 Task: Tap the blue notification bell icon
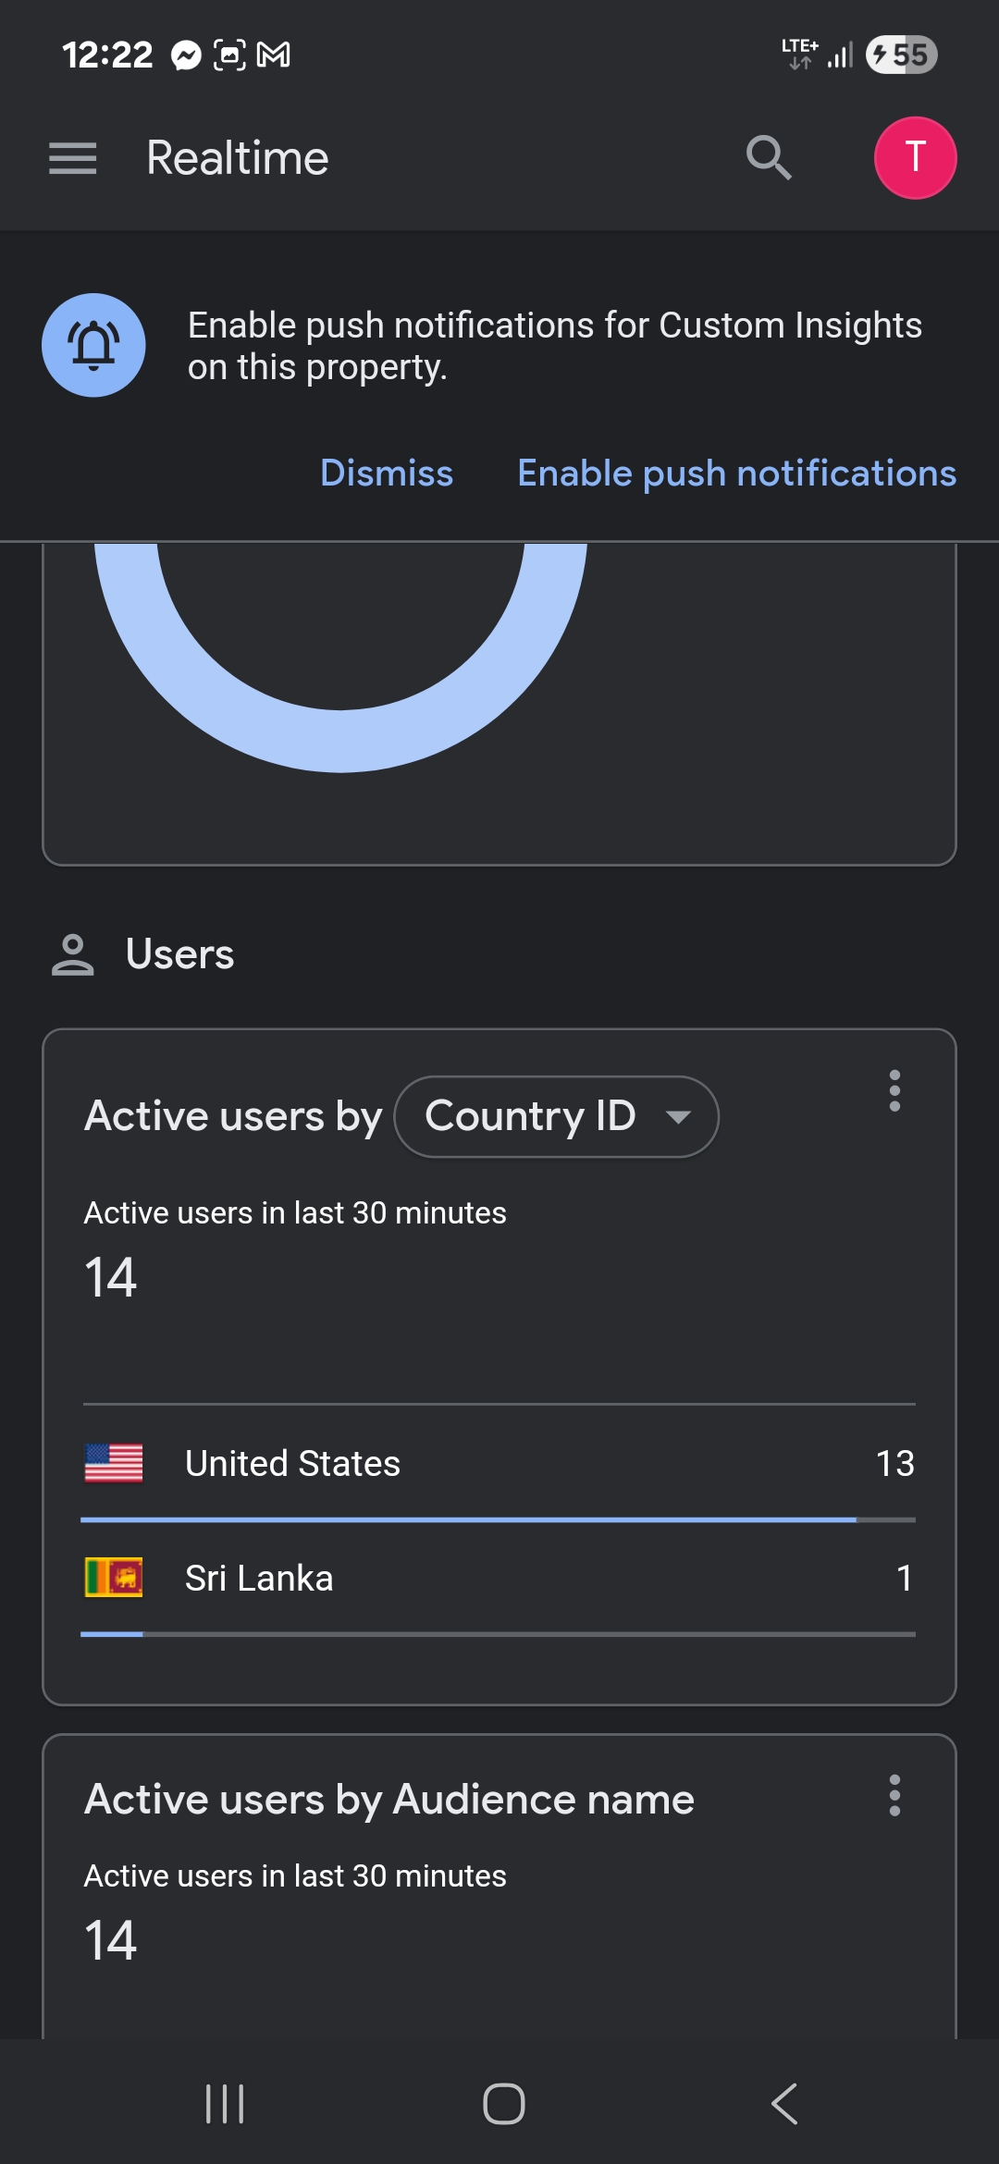point(93,345)
